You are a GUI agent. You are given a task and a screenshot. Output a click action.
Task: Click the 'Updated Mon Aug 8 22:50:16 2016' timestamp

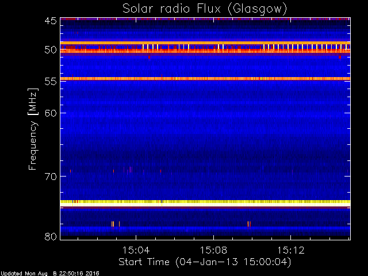[49, 274]
